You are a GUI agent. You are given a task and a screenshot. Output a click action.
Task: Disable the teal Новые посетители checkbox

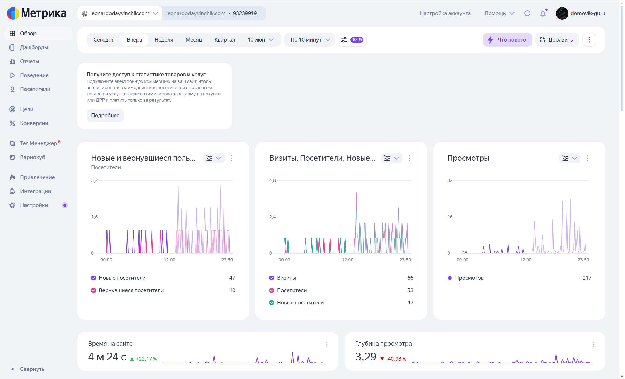point(272,303)
